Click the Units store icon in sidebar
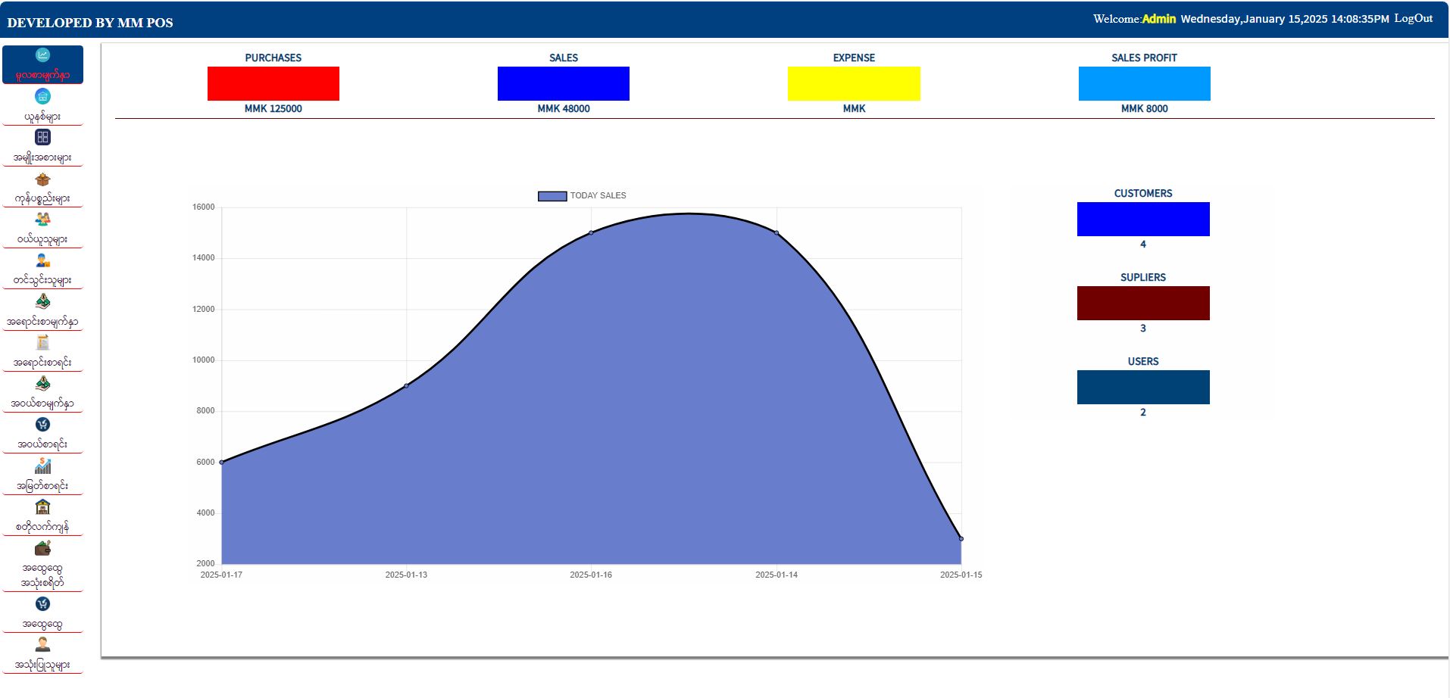Viewport: 1450px width, 698px height. tap(42, 96)
